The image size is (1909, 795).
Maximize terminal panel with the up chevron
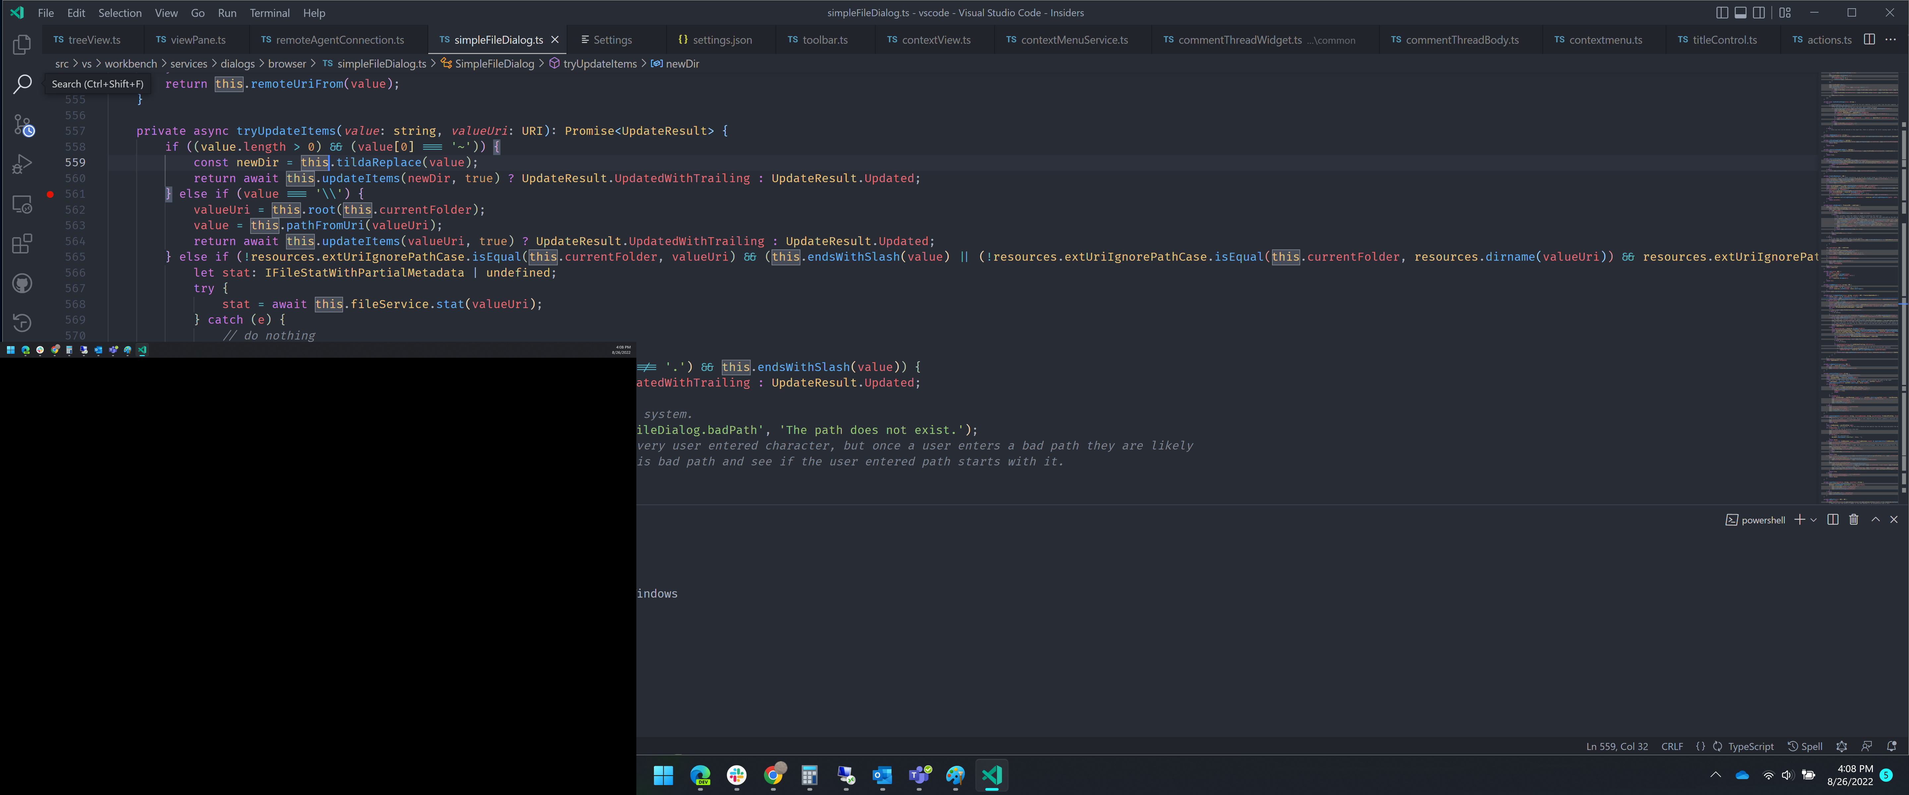tap(1875, 519)
